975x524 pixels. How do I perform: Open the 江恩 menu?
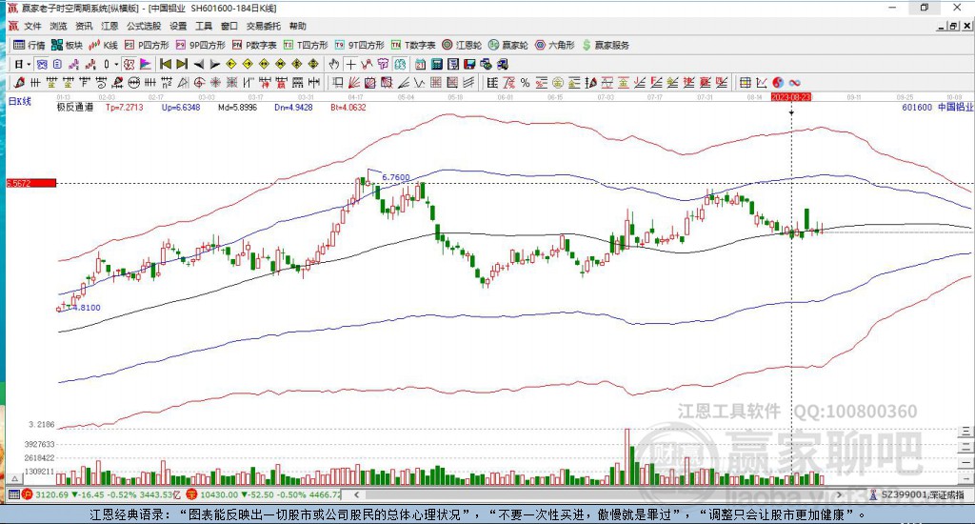click(110, 26)
